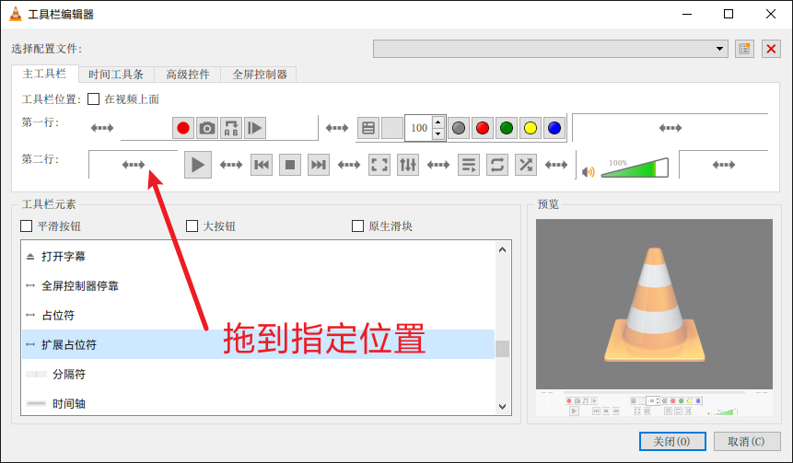Select 占位符 in the elements list

[x=258, y=316]
